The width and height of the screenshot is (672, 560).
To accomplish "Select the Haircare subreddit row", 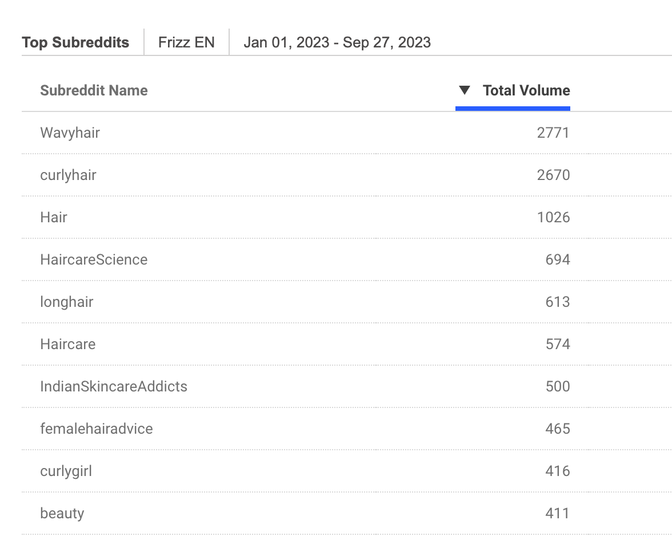I will pos(68,344).
